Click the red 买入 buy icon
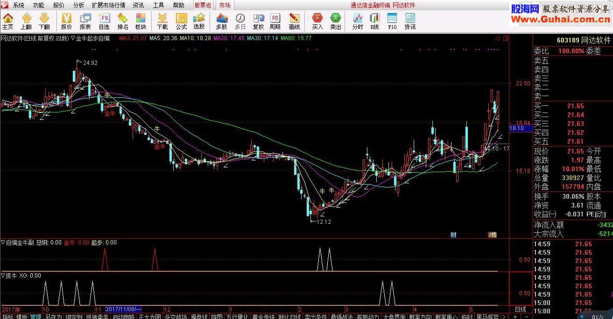The image size is (613, 319). 317,21
